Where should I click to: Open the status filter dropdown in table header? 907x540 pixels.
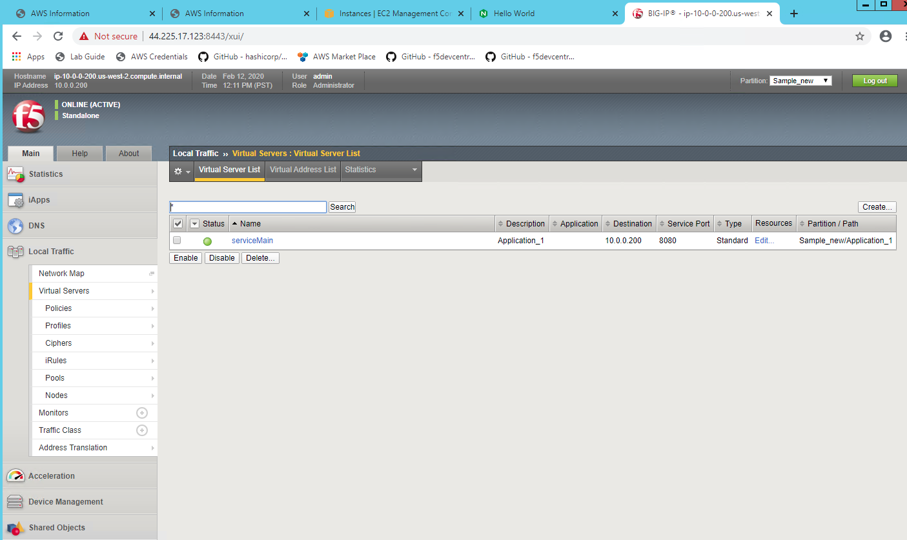click(x=195, y=224)
